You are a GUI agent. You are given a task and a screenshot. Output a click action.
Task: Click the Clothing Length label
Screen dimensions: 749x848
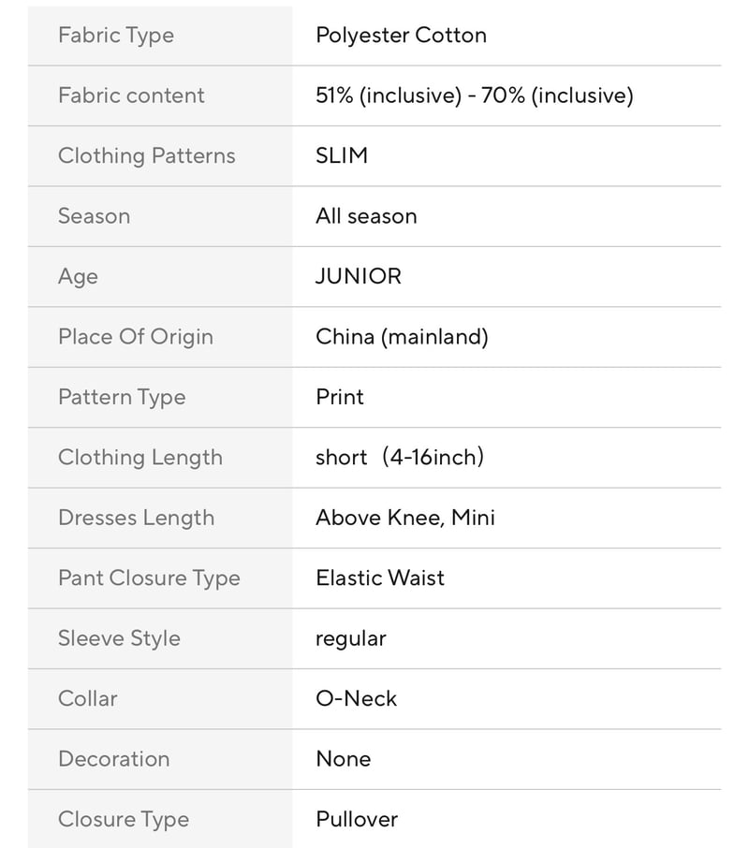(x=140, y=458)
